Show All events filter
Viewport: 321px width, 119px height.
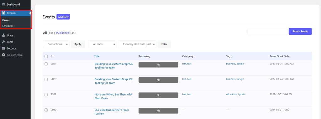[45, 33]
